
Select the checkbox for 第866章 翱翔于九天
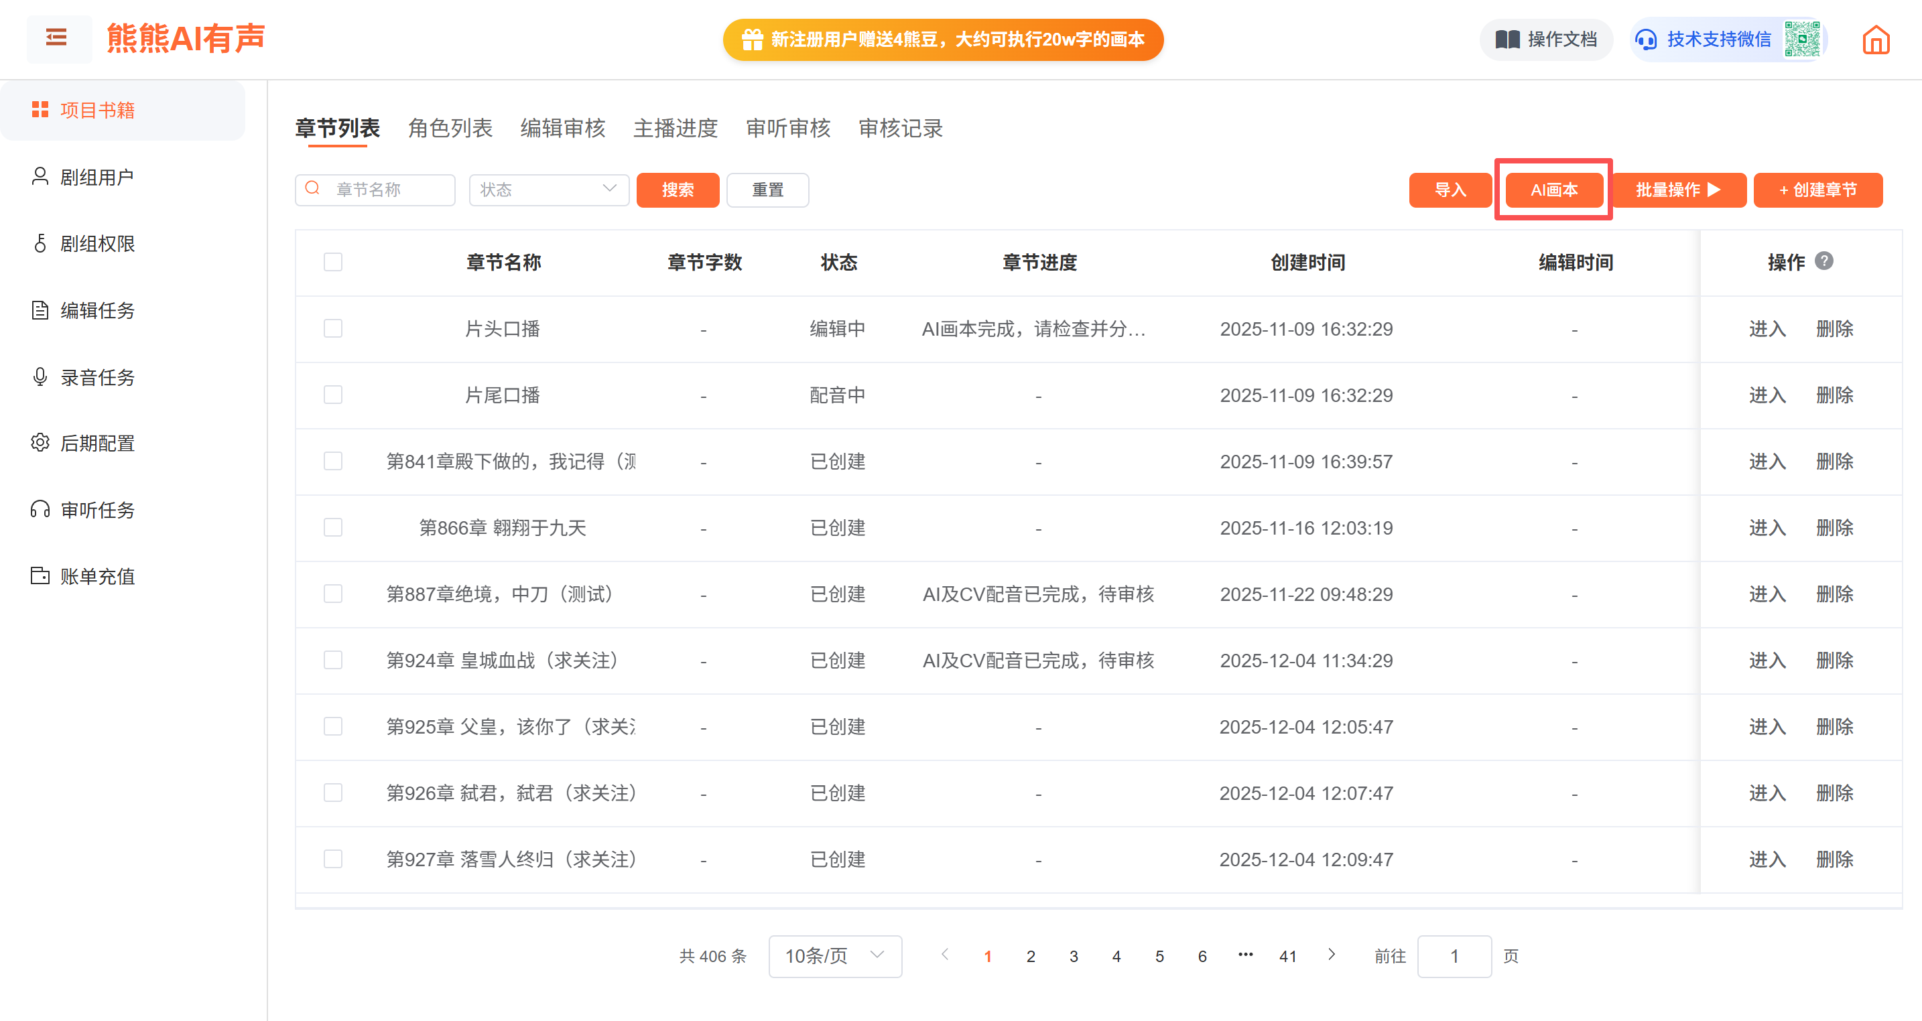coord(333,528)
